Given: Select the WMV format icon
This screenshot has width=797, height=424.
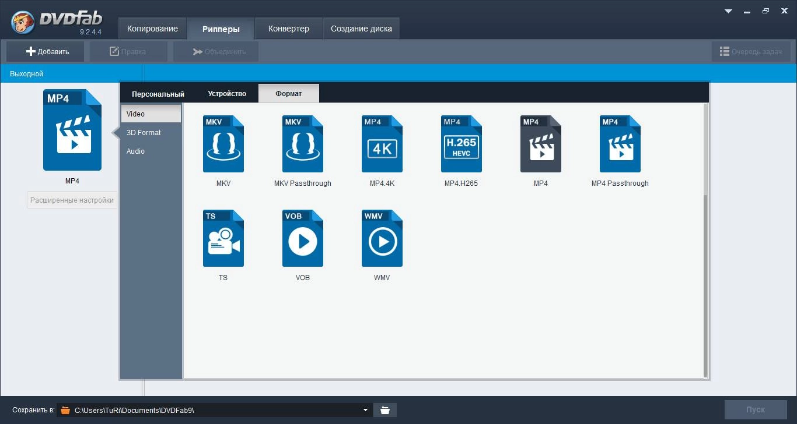Looking at the screenshot, I should point(382,238).
